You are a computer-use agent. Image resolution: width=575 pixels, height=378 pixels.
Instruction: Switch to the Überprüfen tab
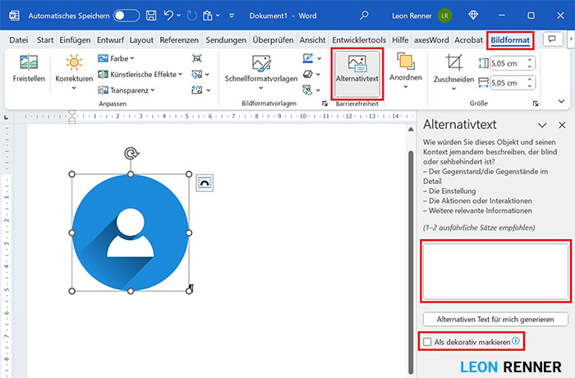click(x=274, y=39)
